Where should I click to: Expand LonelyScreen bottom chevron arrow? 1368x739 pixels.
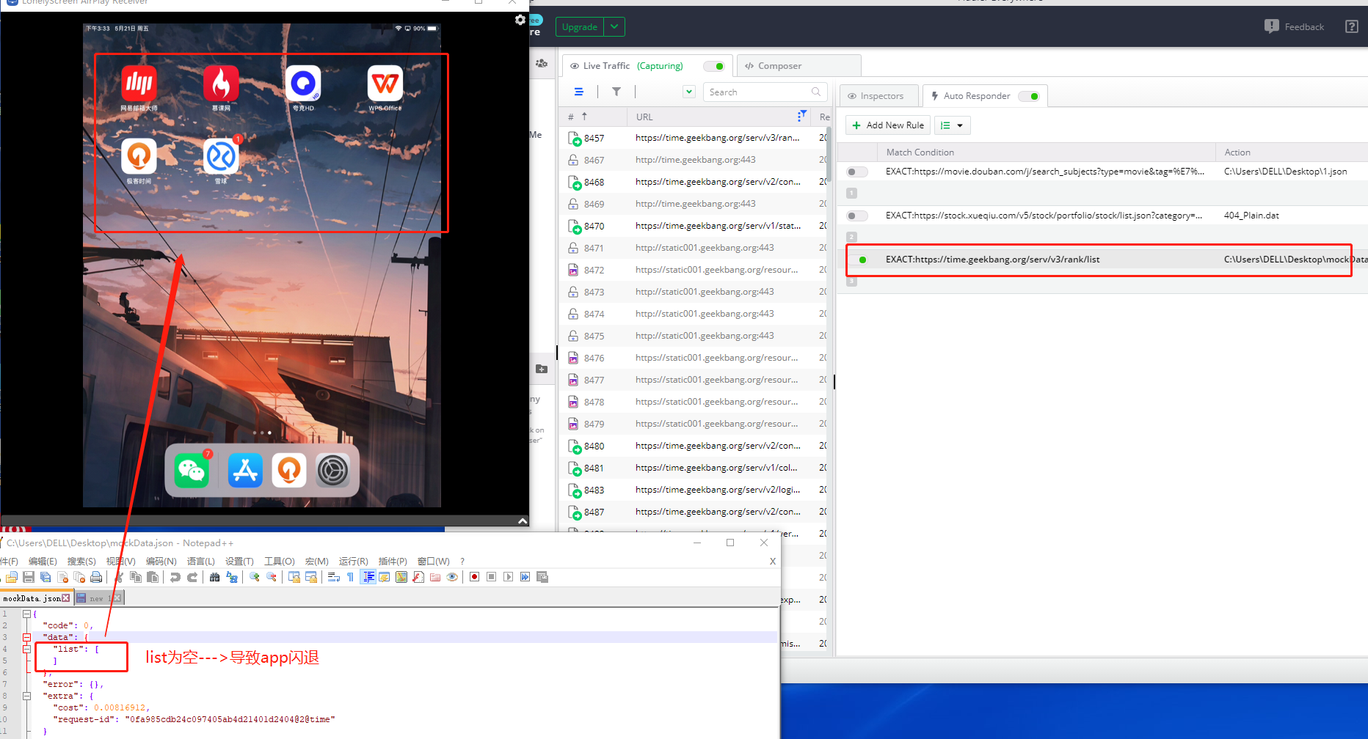tap(523, 521)
